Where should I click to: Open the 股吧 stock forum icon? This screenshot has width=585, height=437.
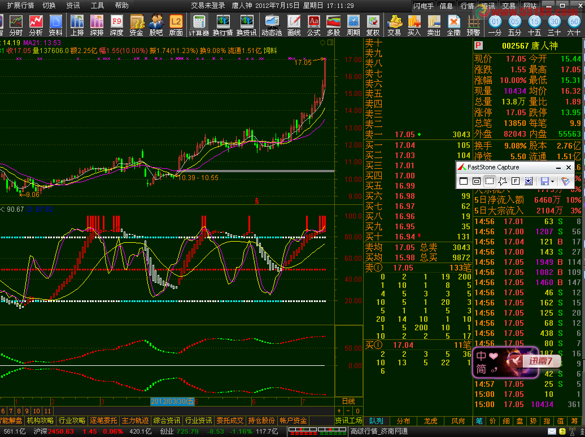[156, 25]
